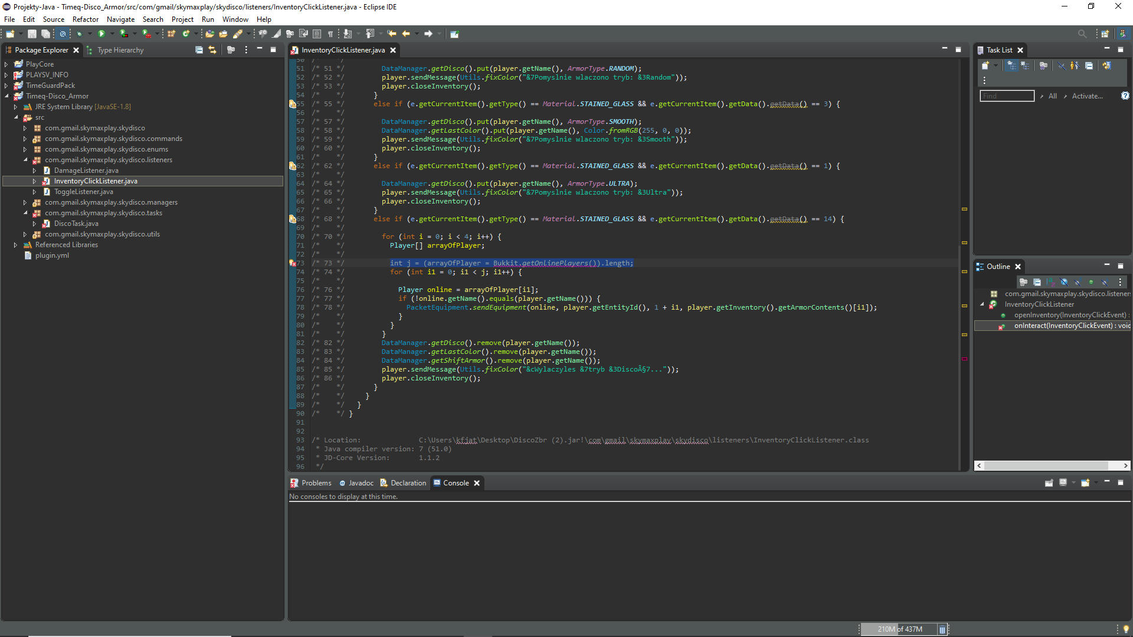Screen dimensions: 1133x637
Task: Click the Coverage run icon in toolbar
Action: pyautogui.click(x=124, y=34)
